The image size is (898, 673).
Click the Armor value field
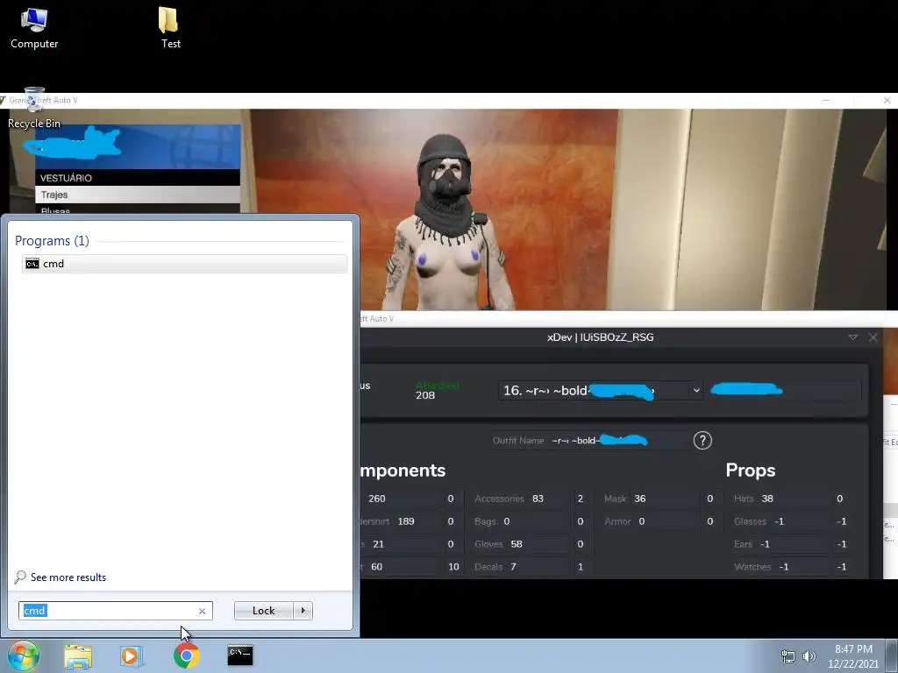641,521
